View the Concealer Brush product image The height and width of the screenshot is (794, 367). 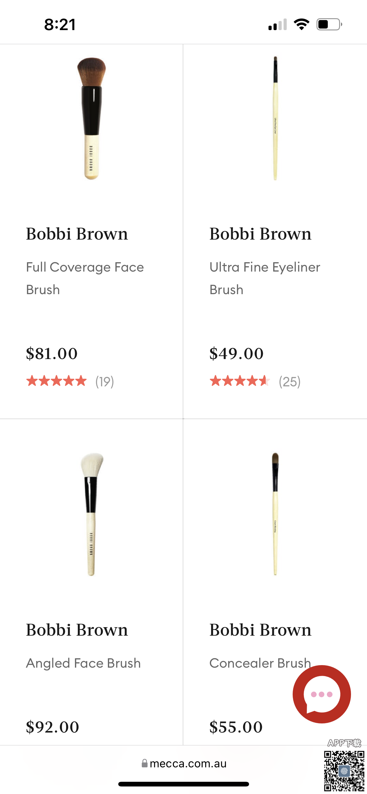point(275,514)
